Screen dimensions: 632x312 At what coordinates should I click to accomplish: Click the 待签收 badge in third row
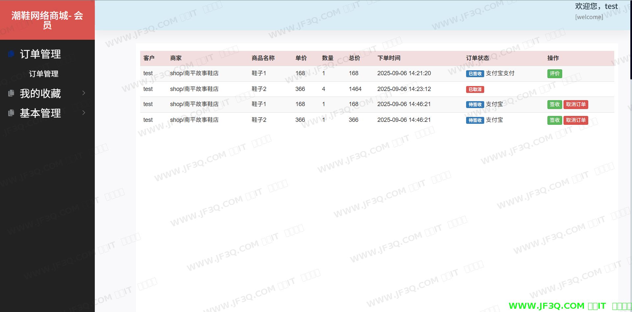[x=475, y=105]
